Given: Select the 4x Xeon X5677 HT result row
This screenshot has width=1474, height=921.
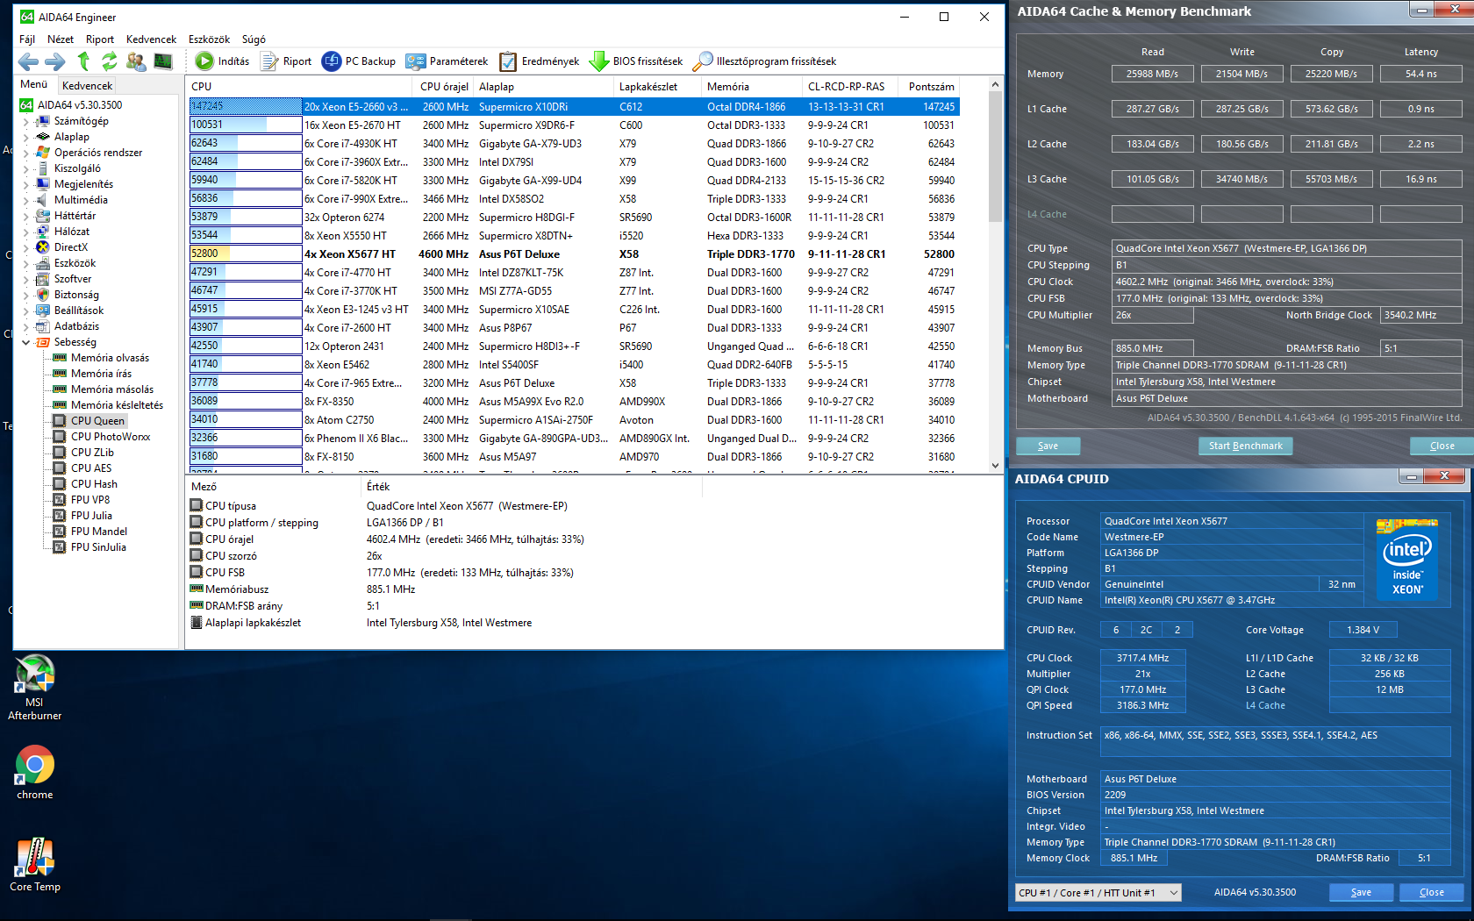Looking at the screenshot, I should [575, 254].
